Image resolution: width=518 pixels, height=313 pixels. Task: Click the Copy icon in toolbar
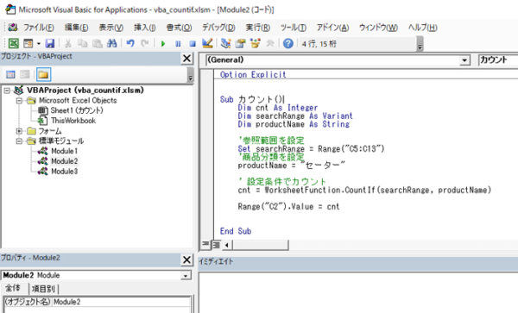[x=82, y=43]
